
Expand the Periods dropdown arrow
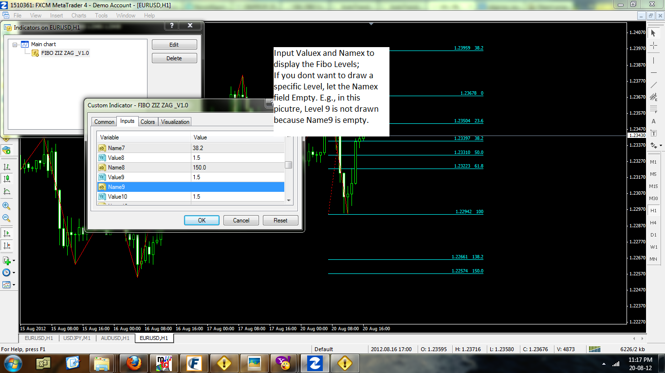point(14,272)
